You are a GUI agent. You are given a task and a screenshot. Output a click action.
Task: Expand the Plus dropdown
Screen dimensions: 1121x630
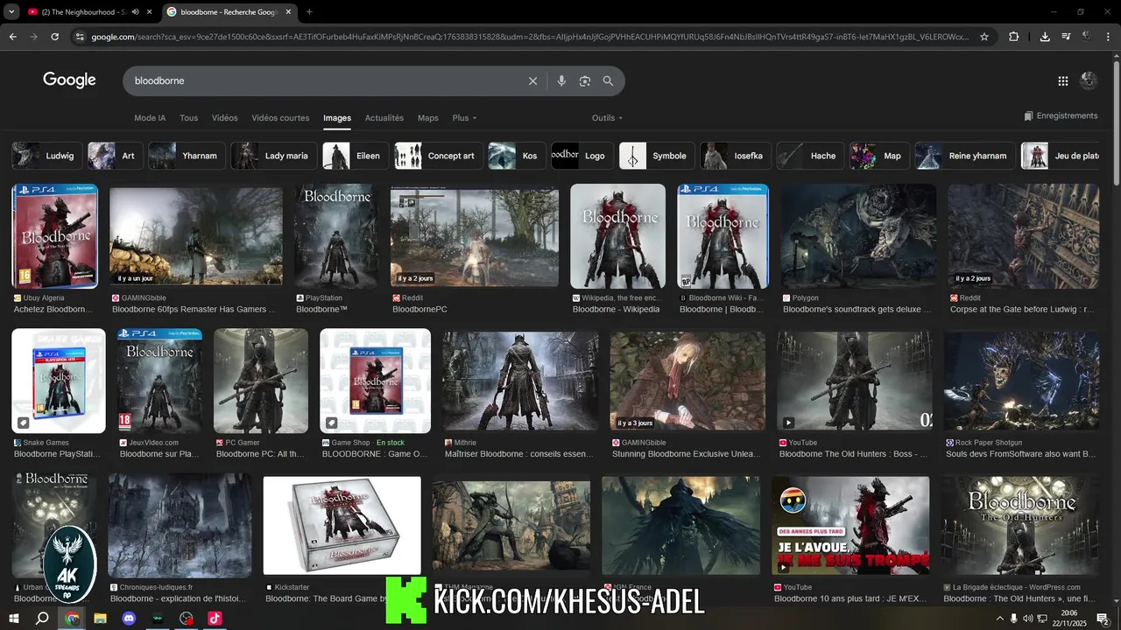[464, 118]
